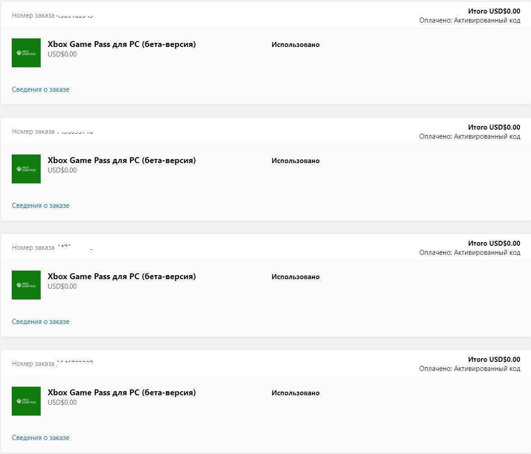531x454 pixels.
Task: Click "Номер заказа" label of third order
Action: (x=33, y=248)
